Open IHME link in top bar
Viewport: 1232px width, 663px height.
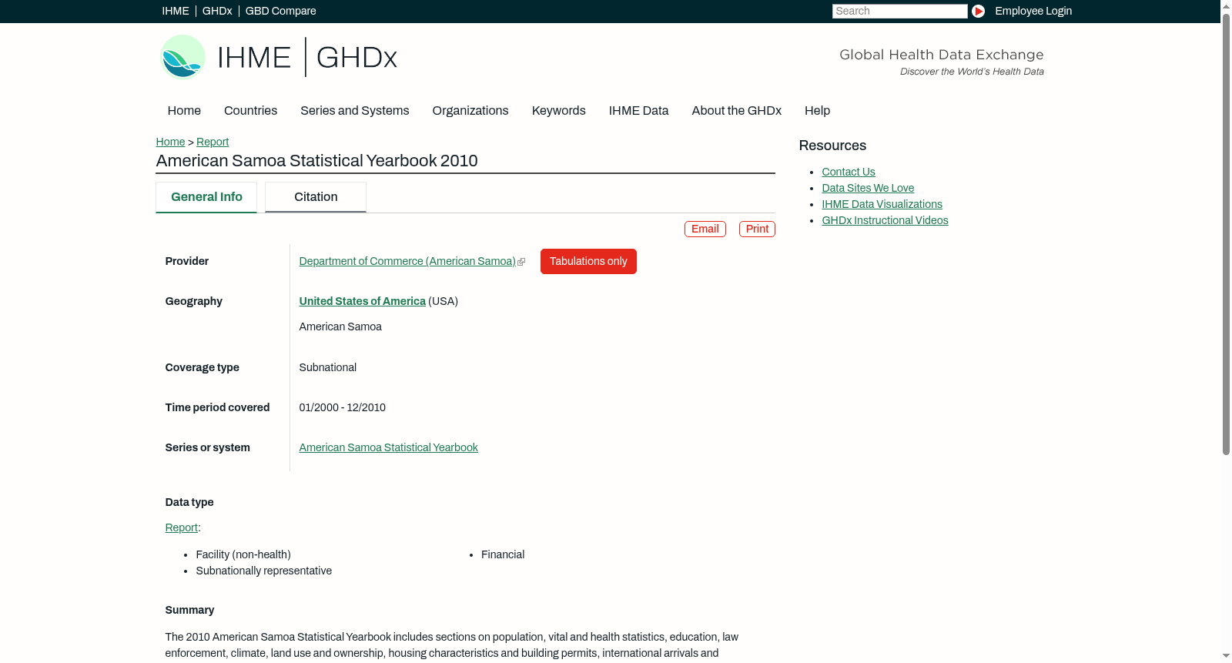coord(176,11)
